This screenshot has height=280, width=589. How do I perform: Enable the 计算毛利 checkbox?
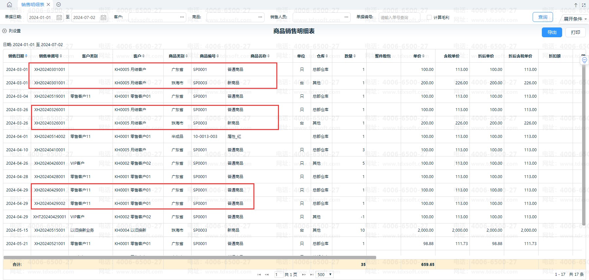coord(429,17)
